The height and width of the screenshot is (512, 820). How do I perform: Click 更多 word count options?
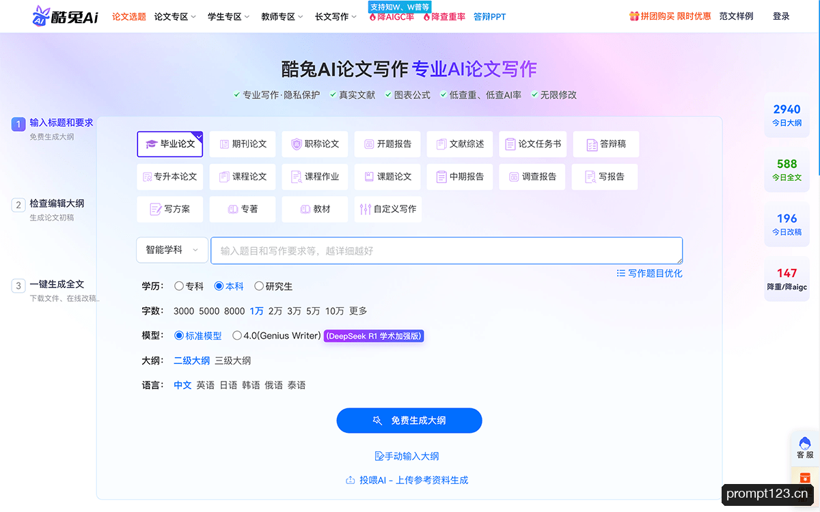click(358, 311)
